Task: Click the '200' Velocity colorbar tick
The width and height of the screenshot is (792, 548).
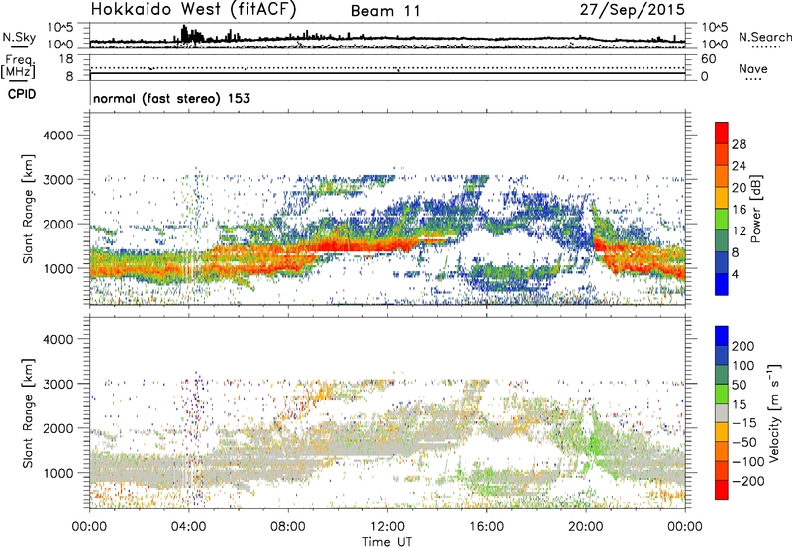Action: [x=743, y=346]
